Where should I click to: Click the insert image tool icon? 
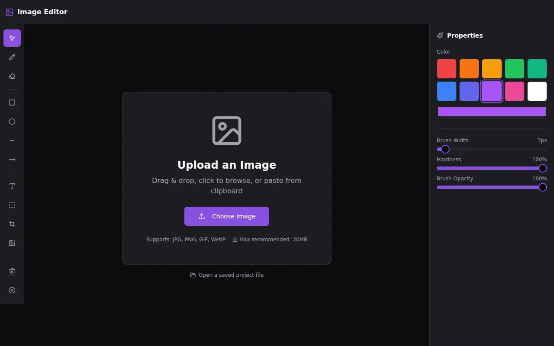pos(12,243)
